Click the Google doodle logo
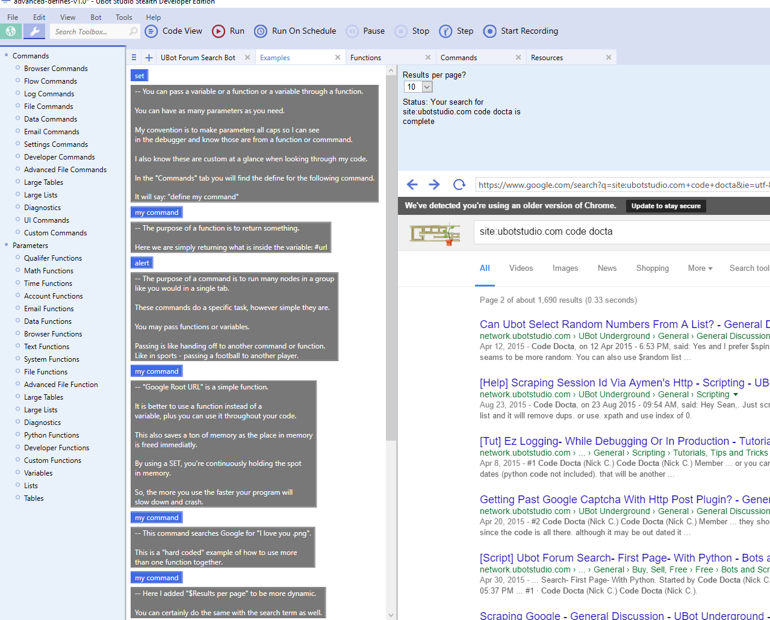This screenshot has height=620, width=770. pos(435,234)
